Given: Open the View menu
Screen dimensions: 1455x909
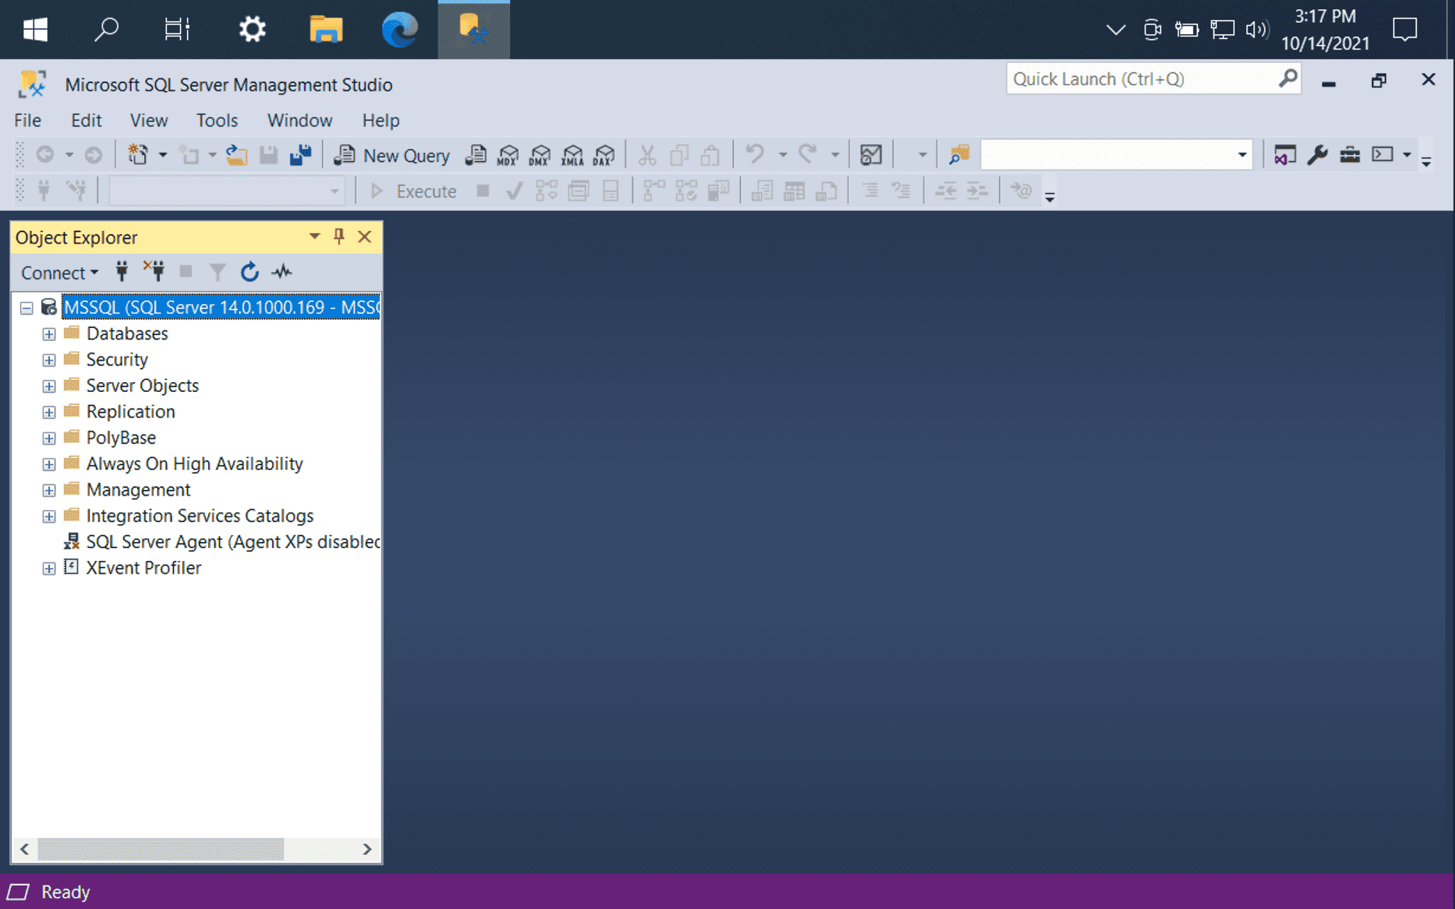Looking at the screenshot, I should [x=148, y=120].
